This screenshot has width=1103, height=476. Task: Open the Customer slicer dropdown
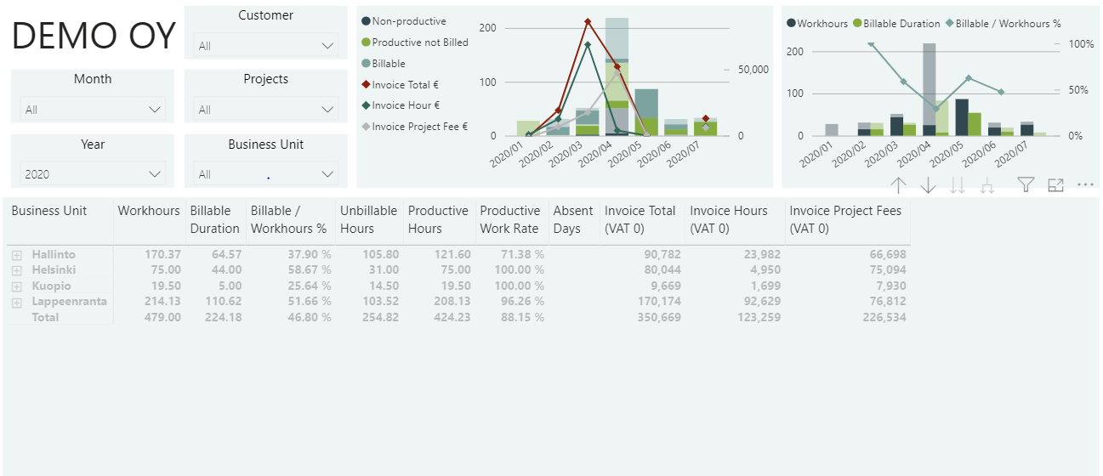[x=265, y=46]
